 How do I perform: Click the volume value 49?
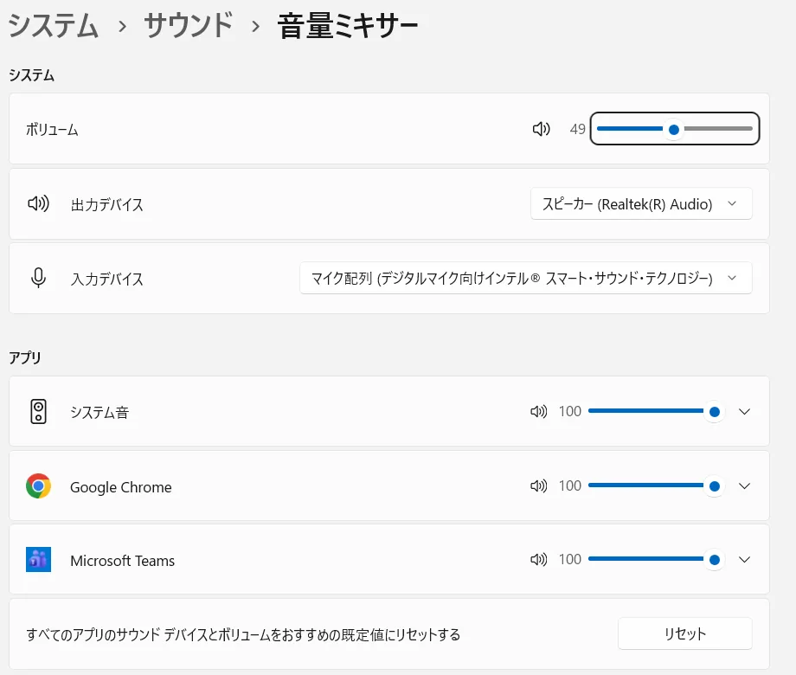(x=578, y=129)
